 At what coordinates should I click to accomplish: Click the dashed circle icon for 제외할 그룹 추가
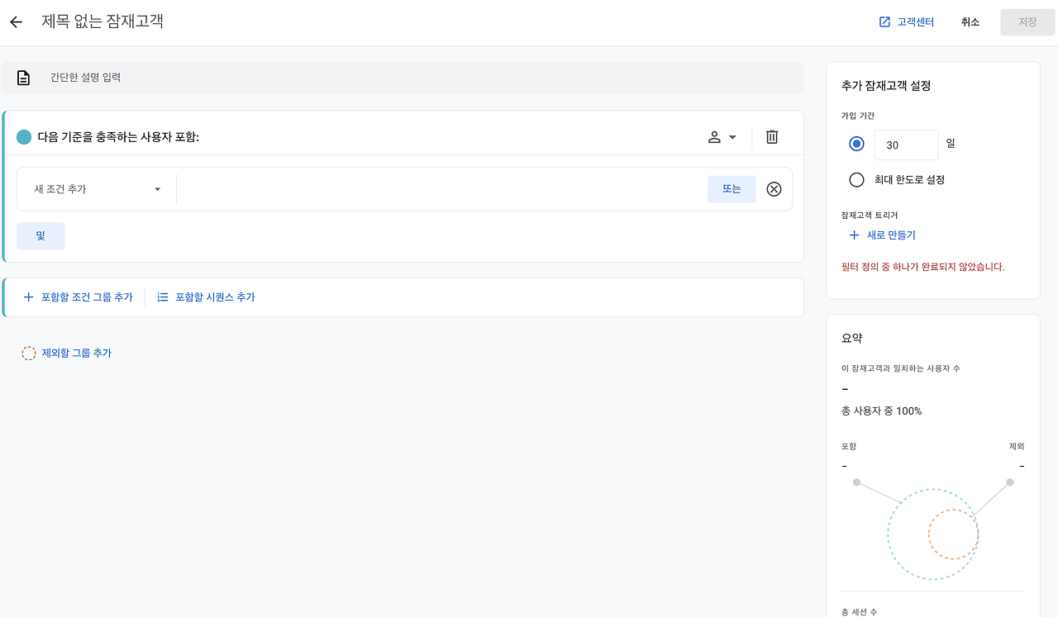[x=29, y=354]
